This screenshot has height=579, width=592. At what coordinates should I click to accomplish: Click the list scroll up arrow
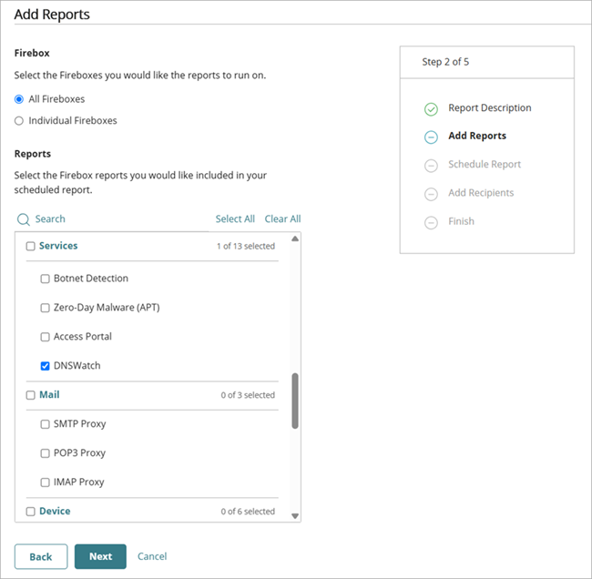[x=295, y=239]
